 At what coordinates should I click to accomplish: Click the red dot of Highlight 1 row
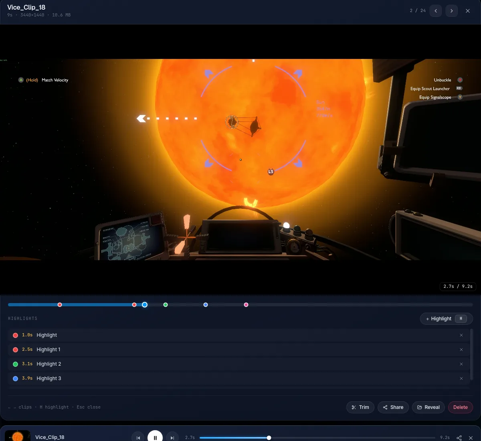point(15,350)
